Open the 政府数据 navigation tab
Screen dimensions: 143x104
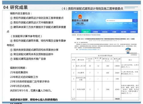point(133,32)
